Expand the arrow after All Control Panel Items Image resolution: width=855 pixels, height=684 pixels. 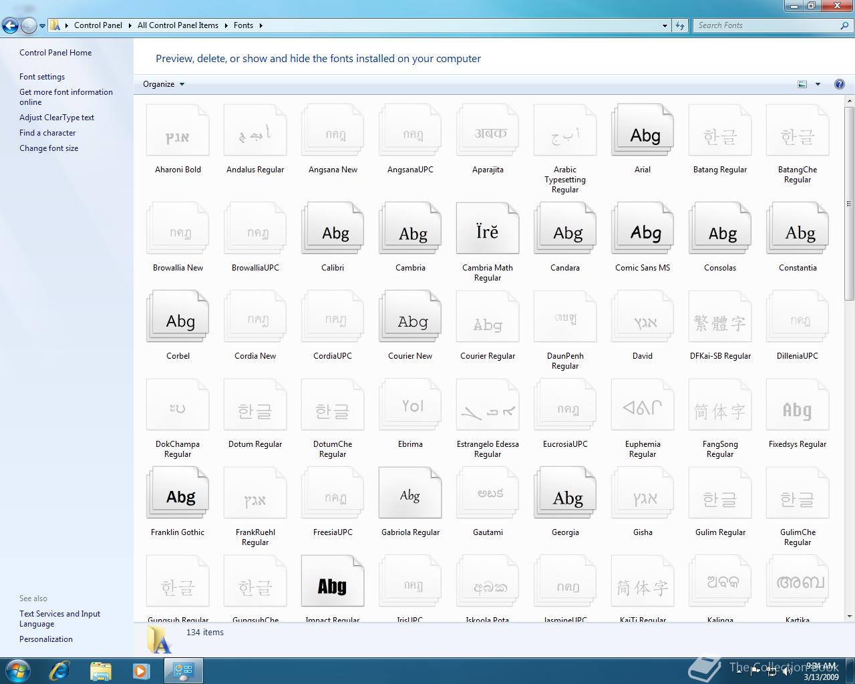click(x=226, y=25)
